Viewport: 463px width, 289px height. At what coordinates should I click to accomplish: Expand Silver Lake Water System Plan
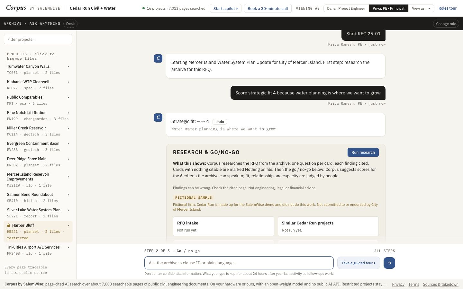[x=38, y=213]
